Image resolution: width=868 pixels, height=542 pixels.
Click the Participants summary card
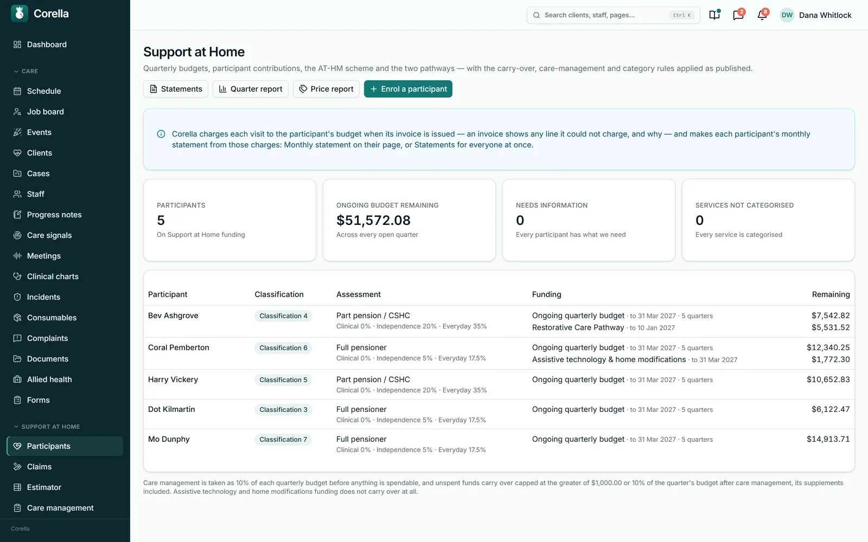click(229, 220)
